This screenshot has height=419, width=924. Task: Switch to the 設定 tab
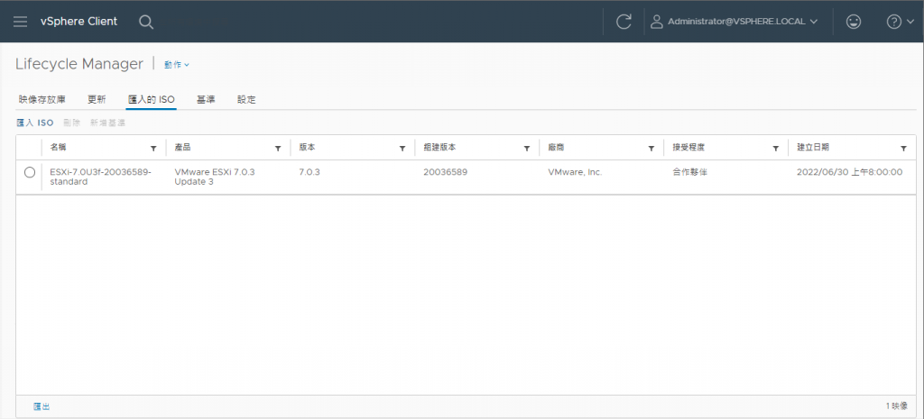(246, 99)
